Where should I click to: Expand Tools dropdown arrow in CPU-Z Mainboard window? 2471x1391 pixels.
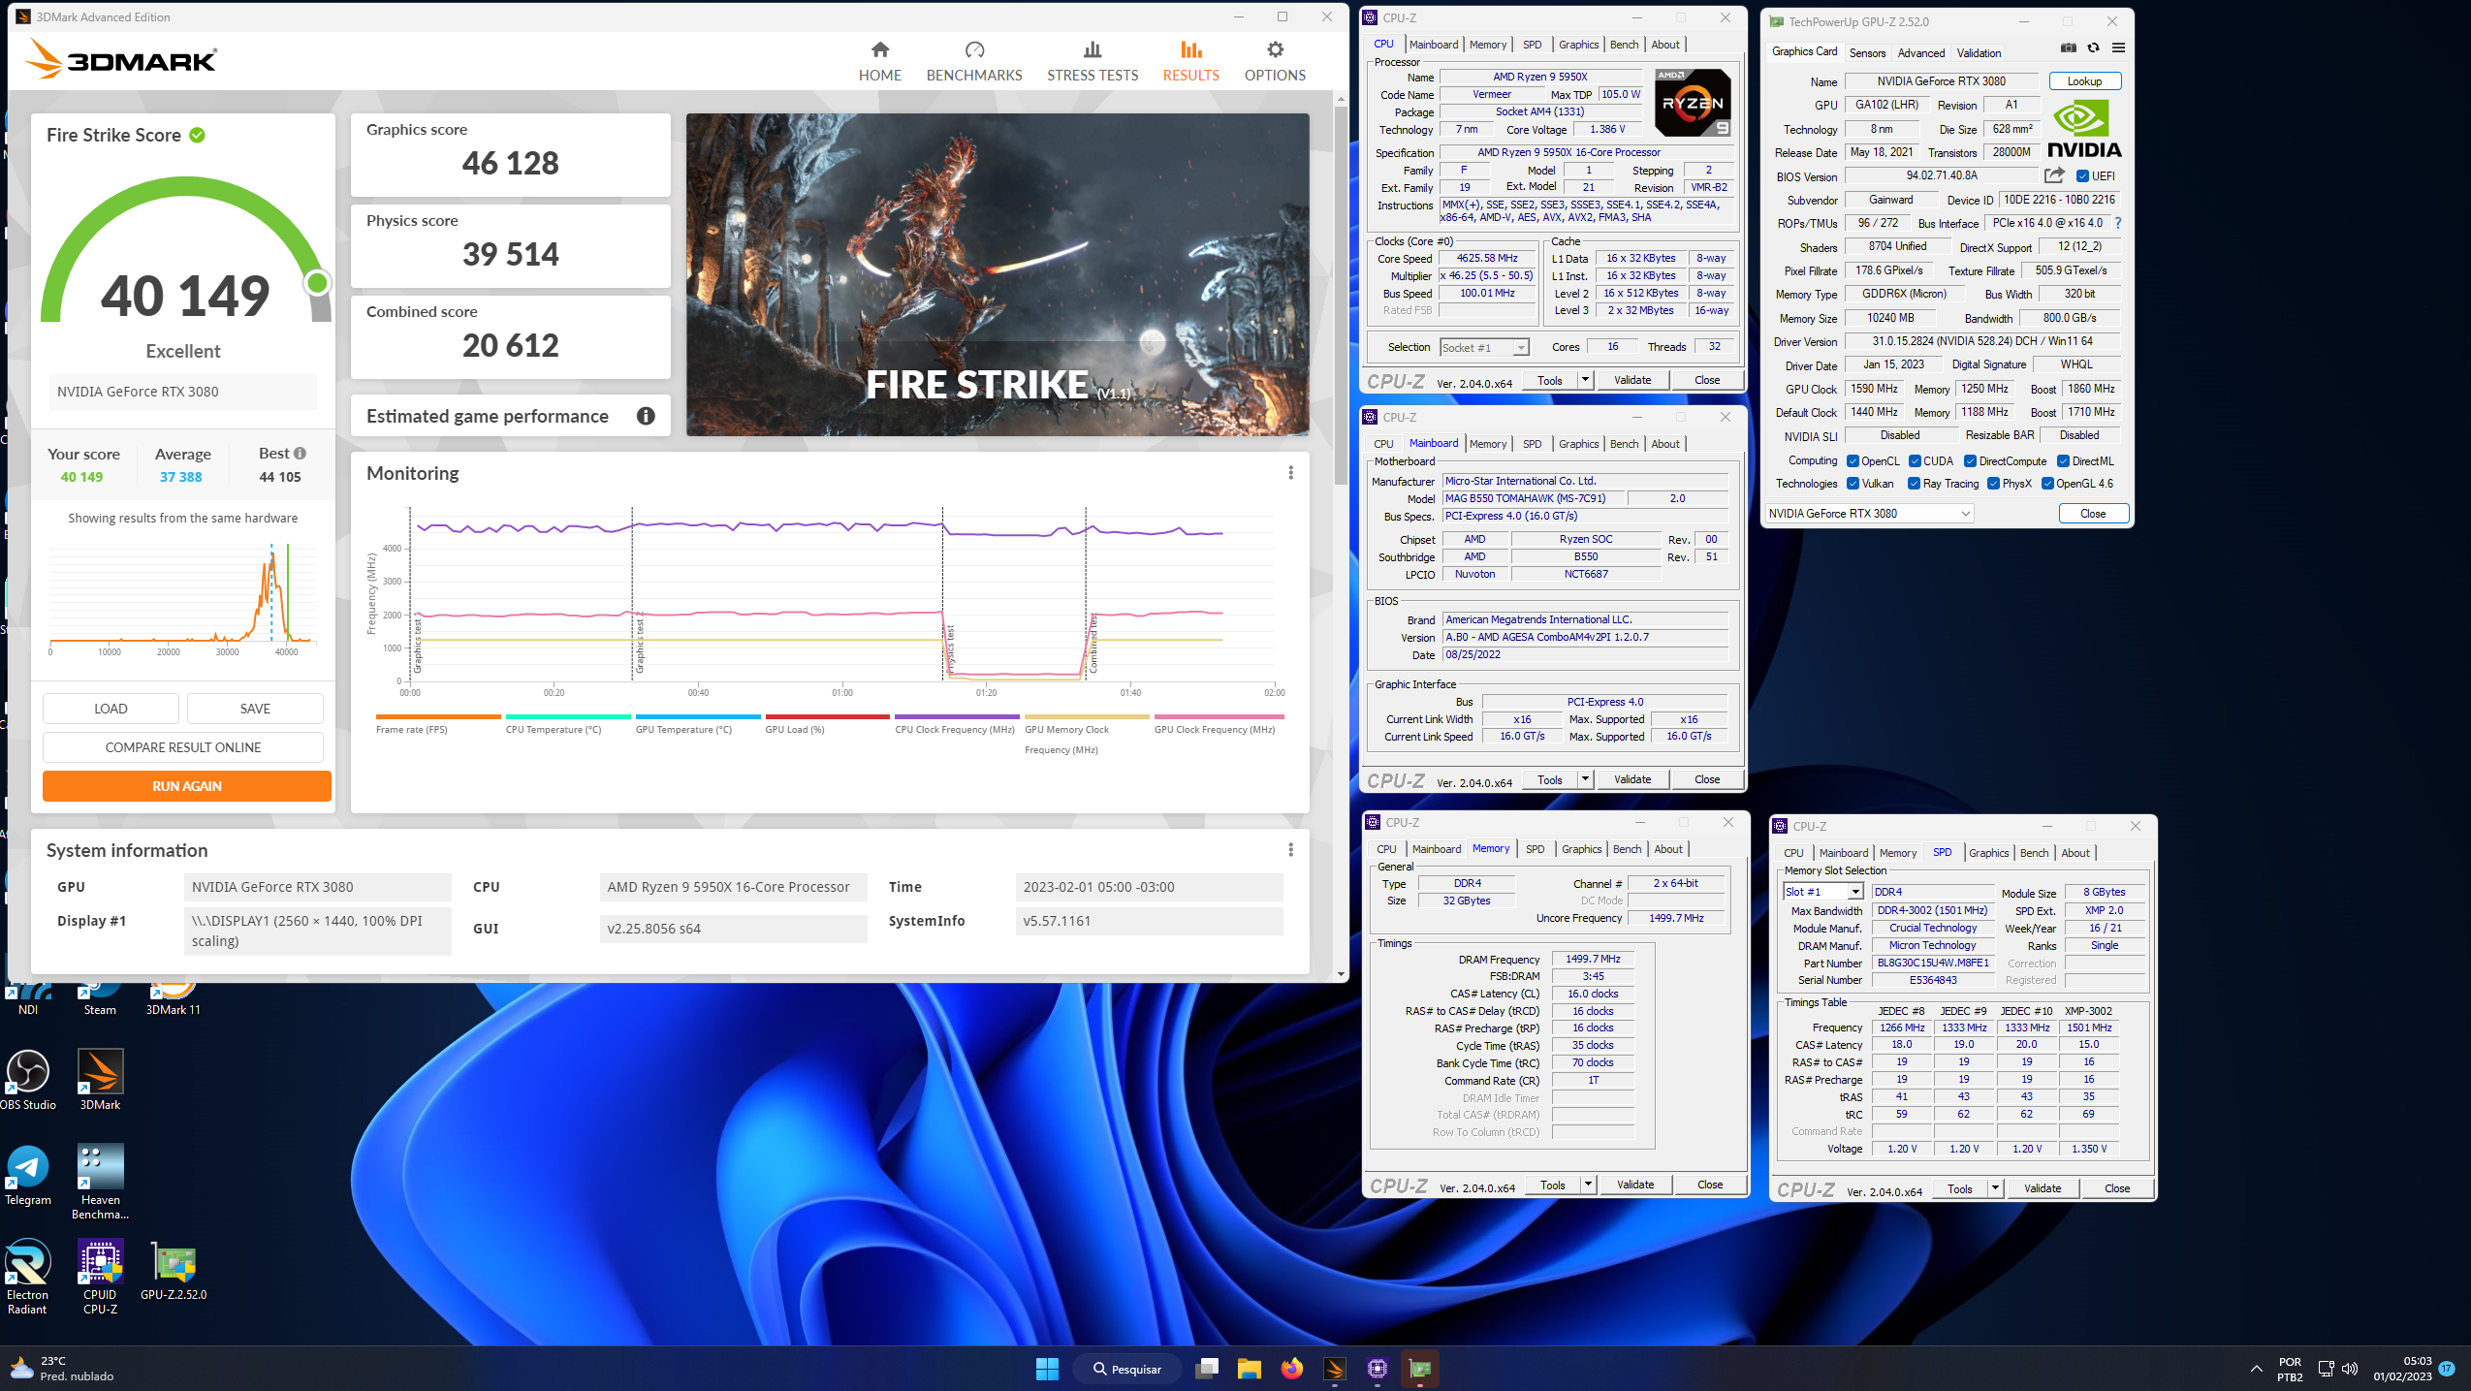tap(1585, 779)
